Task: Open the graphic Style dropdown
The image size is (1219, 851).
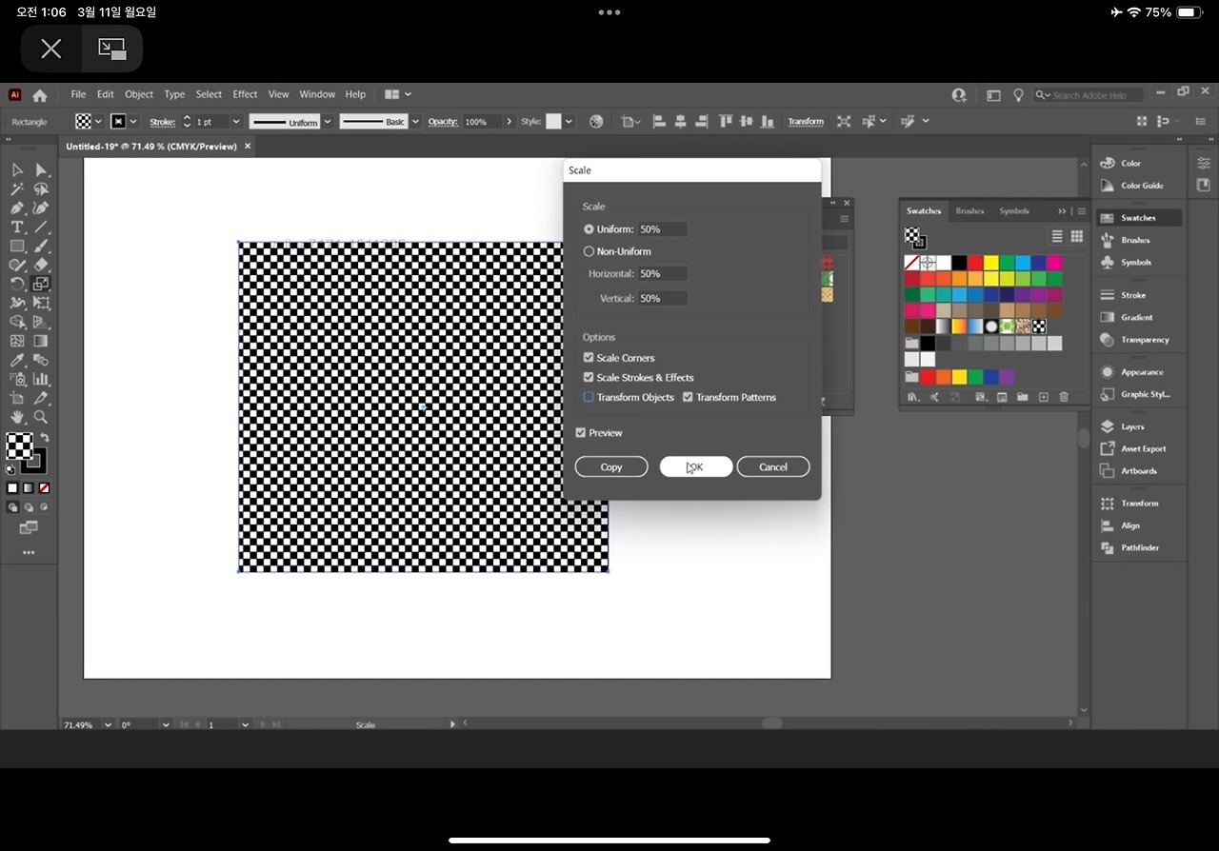Action: (569, 122)
